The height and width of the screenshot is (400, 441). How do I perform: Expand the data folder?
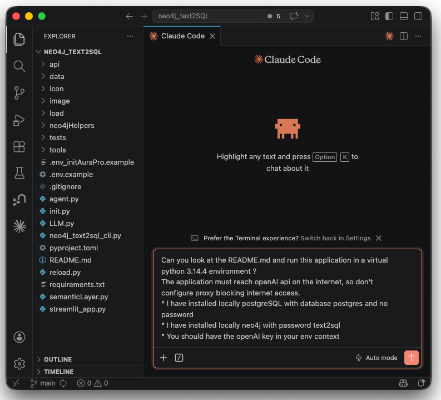pyautogui.click(x=88, y=77)
